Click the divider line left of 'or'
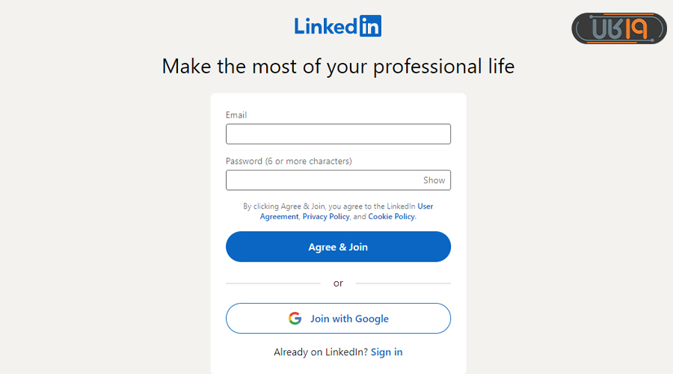The image size is (673, 374). click(273, 283)
